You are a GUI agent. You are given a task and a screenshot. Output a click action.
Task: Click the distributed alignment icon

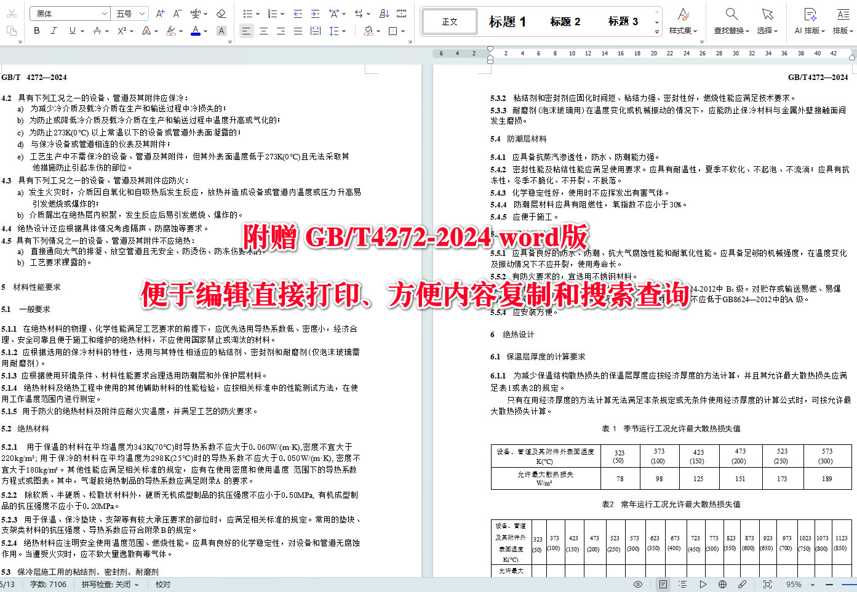pyautogui.click(x=316, y=31)
